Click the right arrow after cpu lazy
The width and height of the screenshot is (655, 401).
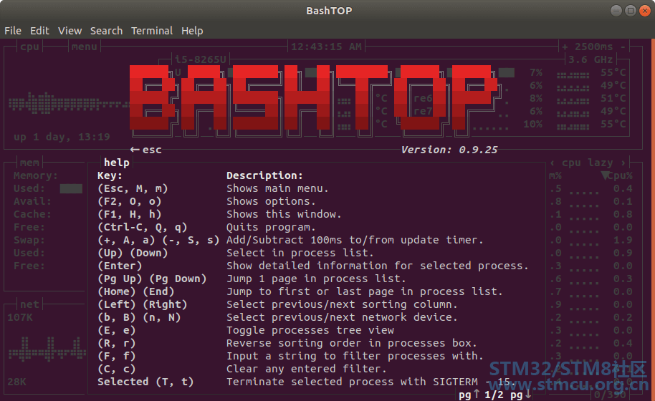click(623, 163)
